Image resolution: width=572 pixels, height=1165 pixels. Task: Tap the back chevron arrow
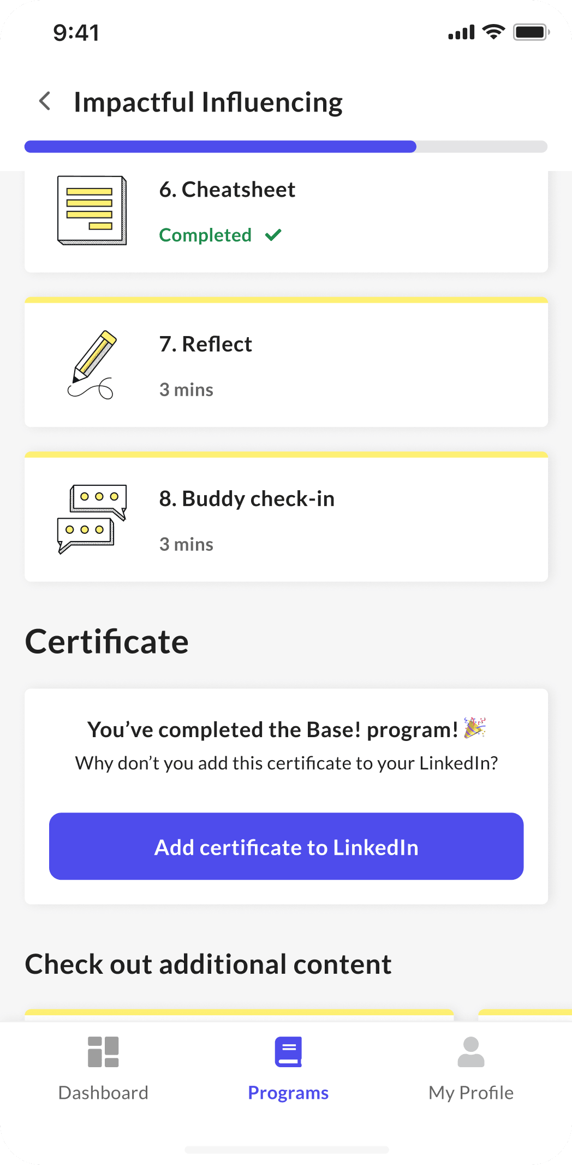pyautogui.click(x=45, y=101)
